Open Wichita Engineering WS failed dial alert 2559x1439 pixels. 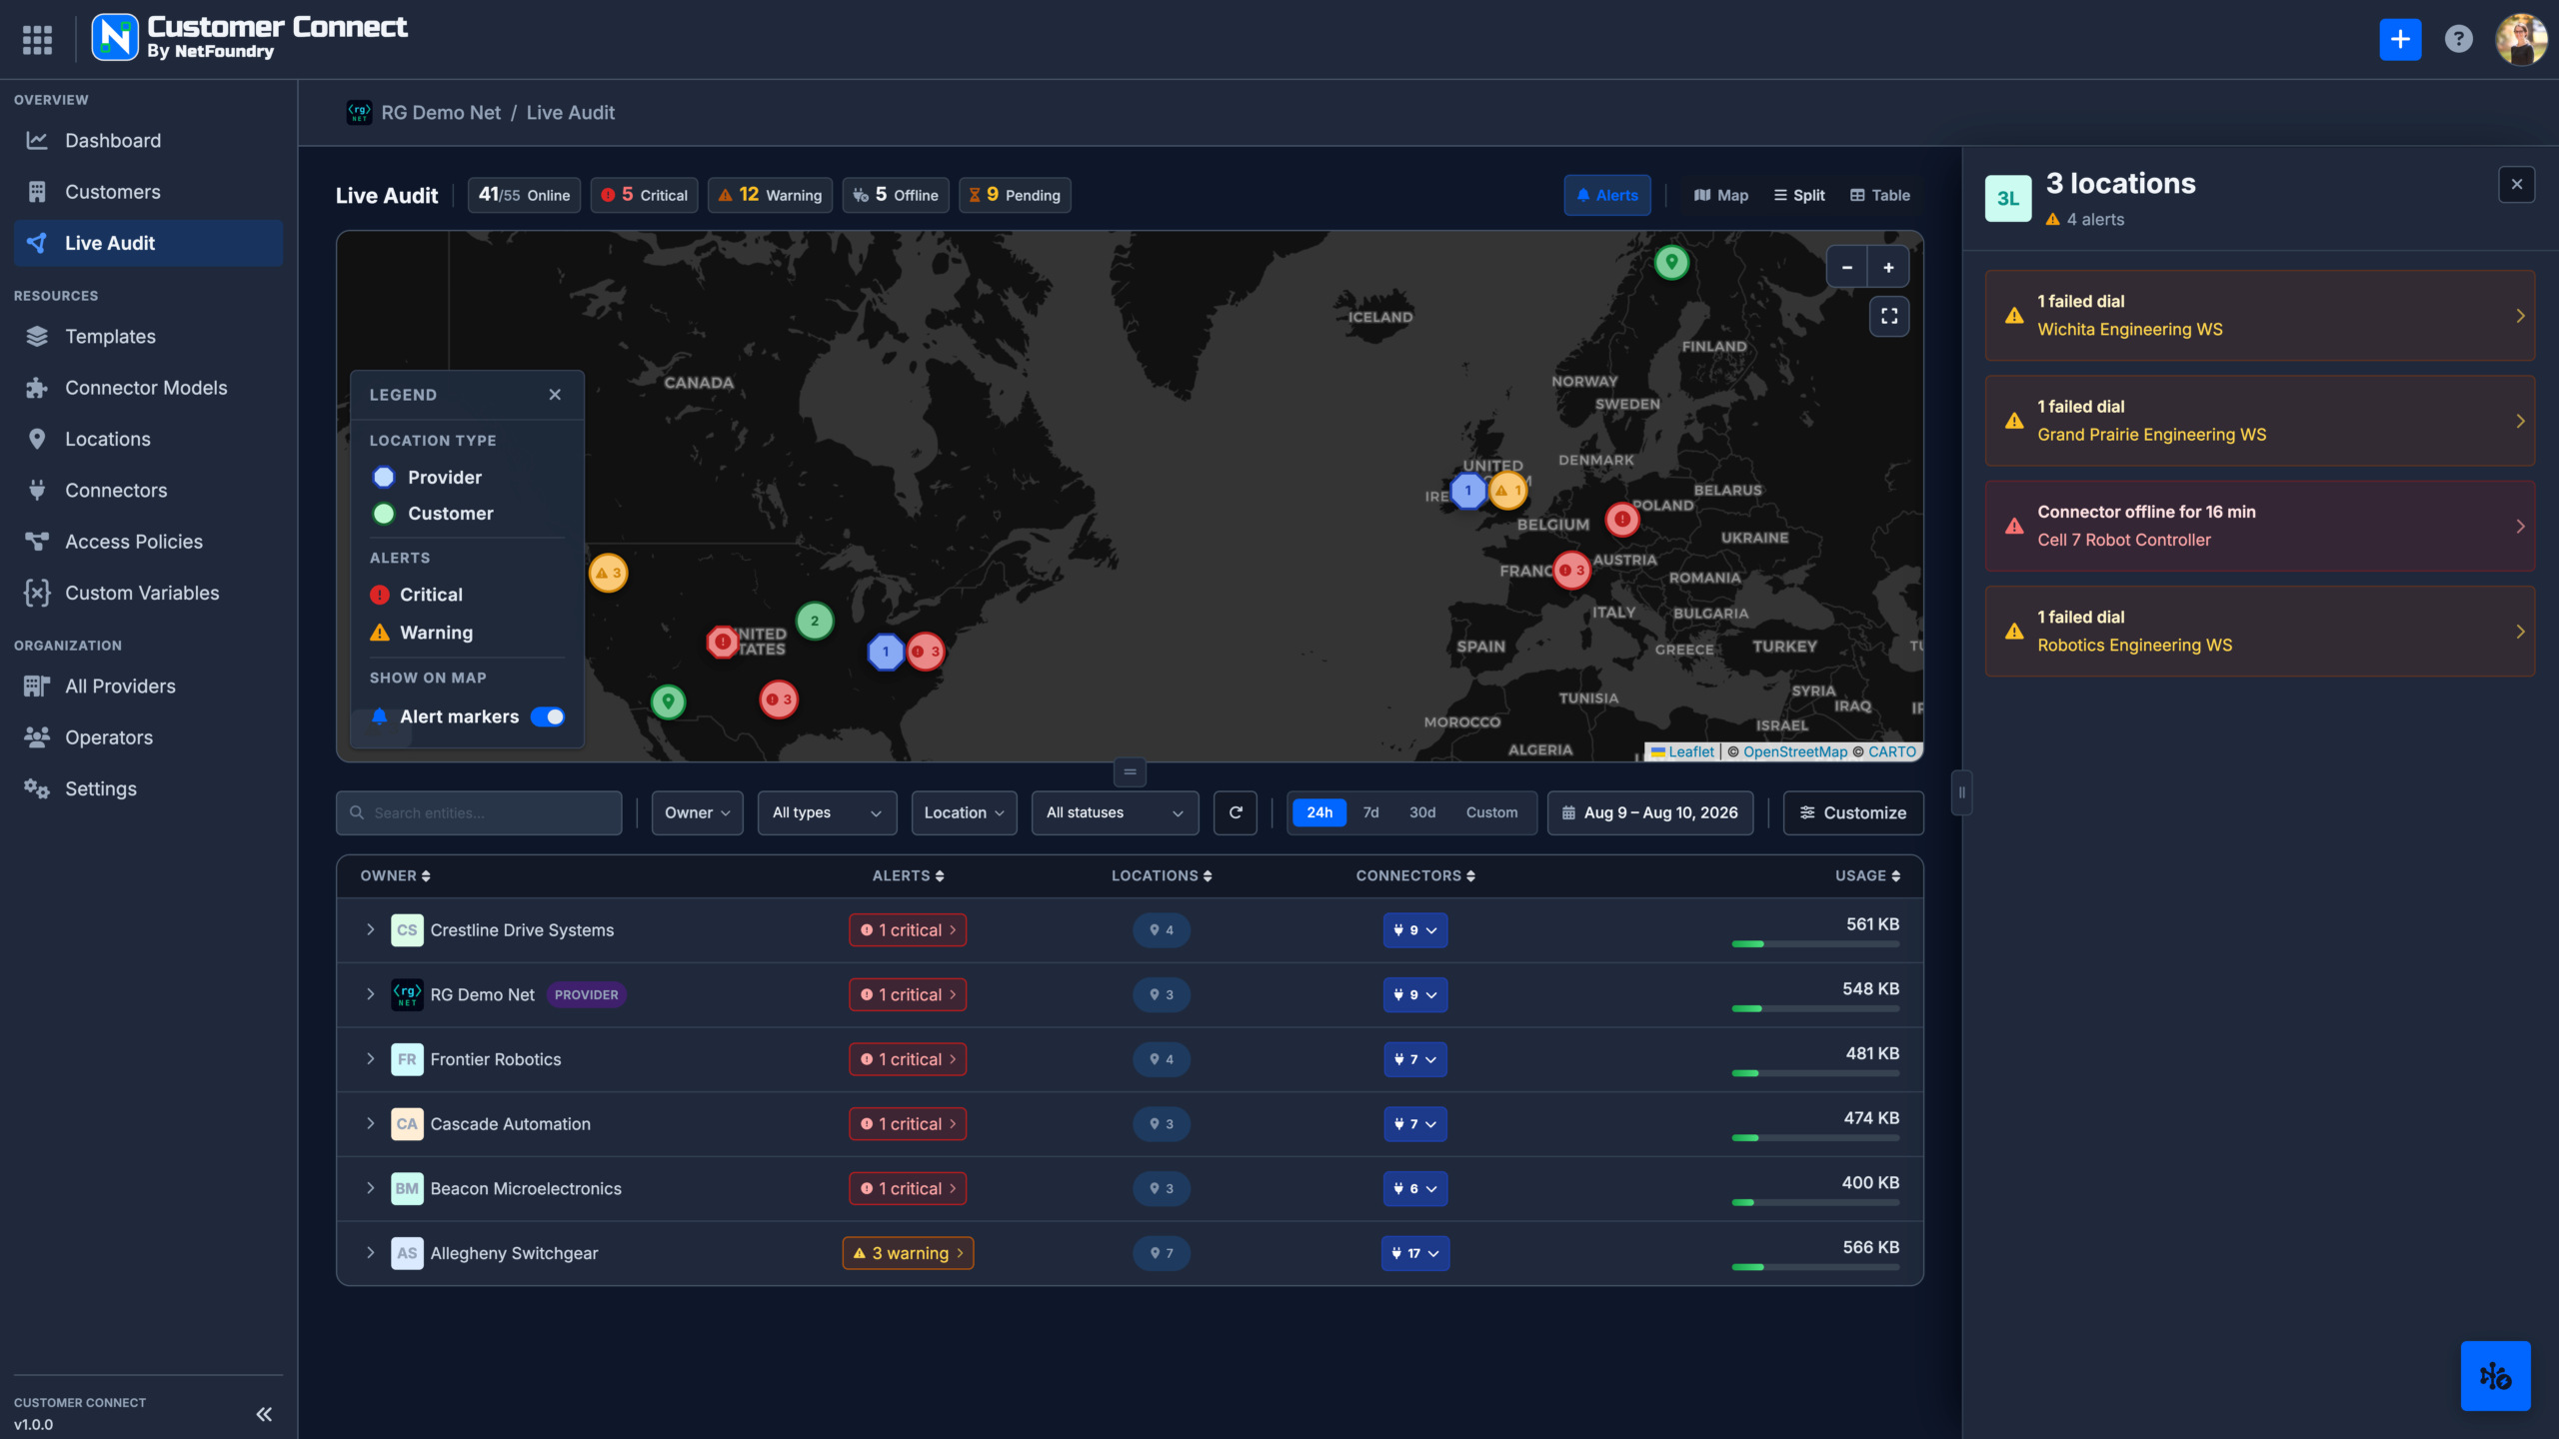(2260, 316)
